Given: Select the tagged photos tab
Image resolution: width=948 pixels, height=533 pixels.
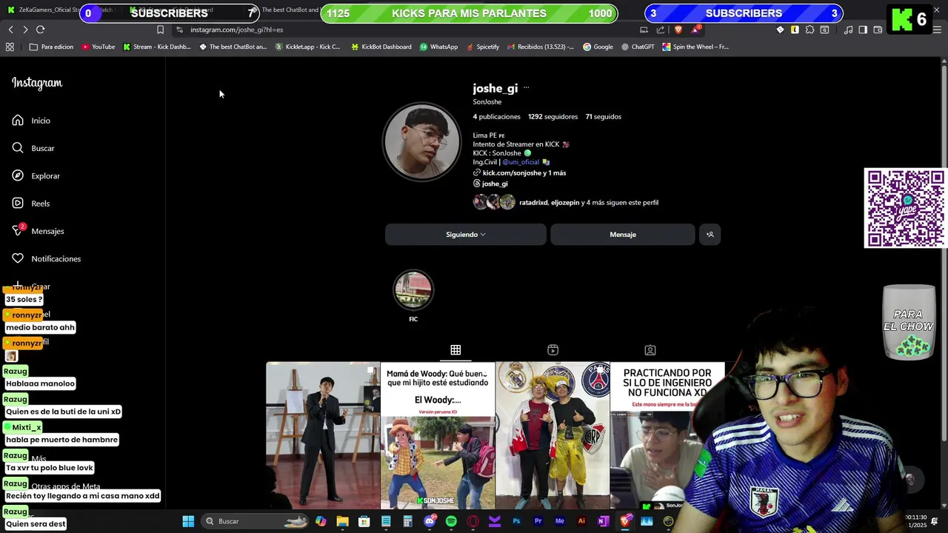Looking at the screenshot, I should click(650, 349).
